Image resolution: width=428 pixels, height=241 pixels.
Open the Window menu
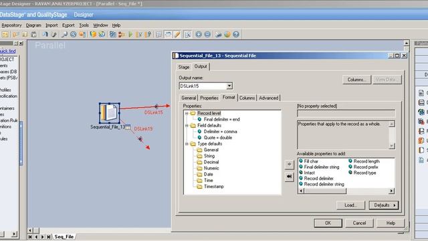[x=100, y=25]
